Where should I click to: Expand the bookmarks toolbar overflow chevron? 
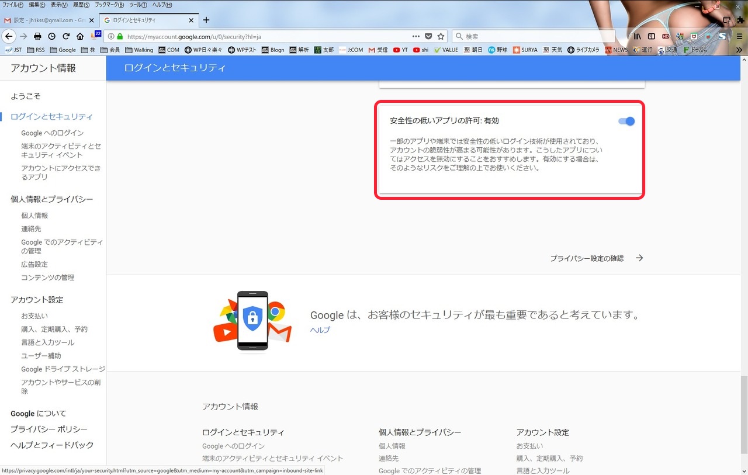click(x=739, y=50)
